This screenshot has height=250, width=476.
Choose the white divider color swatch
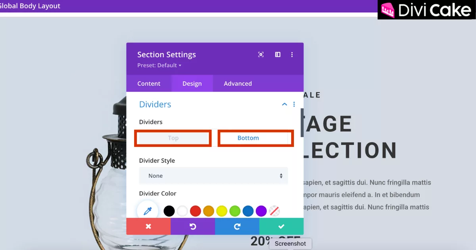(x=182, y=211)
